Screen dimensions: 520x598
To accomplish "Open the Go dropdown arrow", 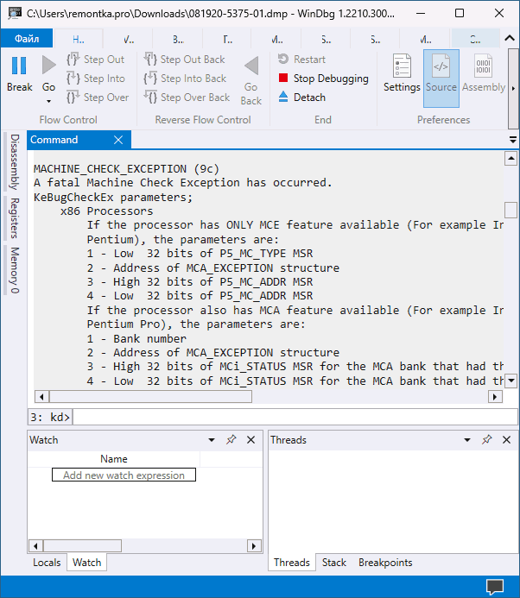I will (x=48, y=101).
